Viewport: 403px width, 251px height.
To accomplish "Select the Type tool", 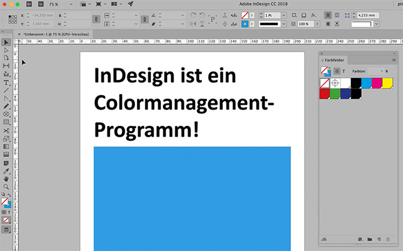I will point(6,82).
